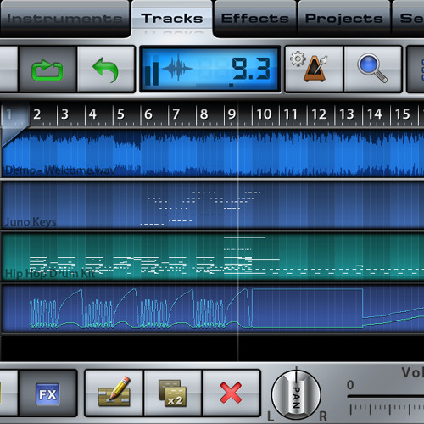Click the pencil edit track icon
The width and height of the screenshot is (424, 424).
114,393
